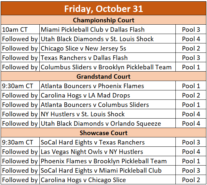Screen dimensions: 207x185
Task: Click Miami Pickleball Club v Dallas Flash
Action: tap(93, 29)
